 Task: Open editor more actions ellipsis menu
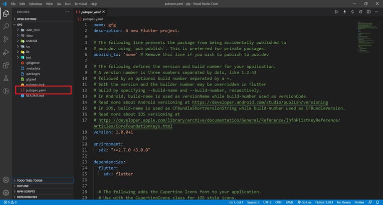pos(377,12)
